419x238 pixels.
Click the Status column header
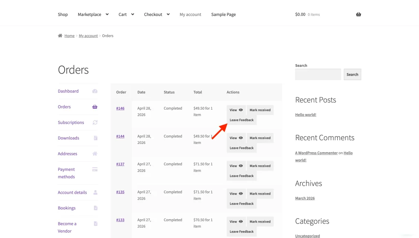(169, 92)
